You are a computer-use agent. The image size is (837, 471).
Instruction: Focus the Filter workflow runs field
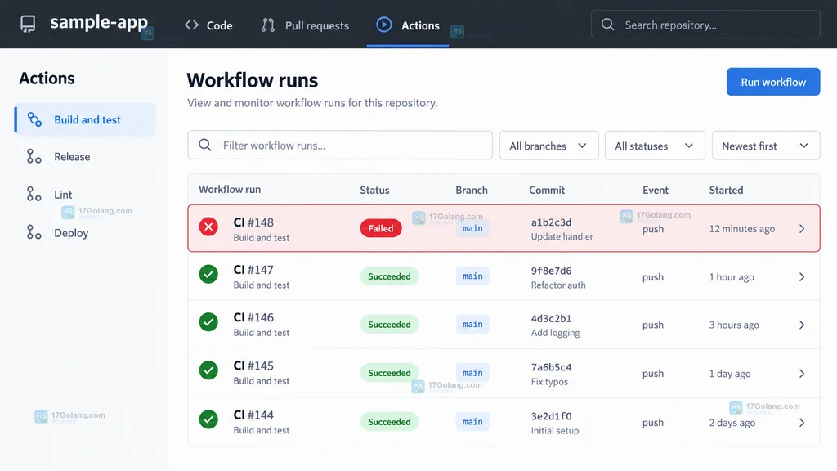pos(340,146)
